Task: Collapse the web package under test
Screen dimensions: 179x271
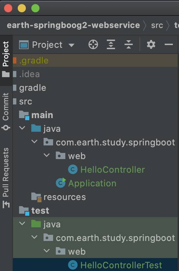Action: 47,251
